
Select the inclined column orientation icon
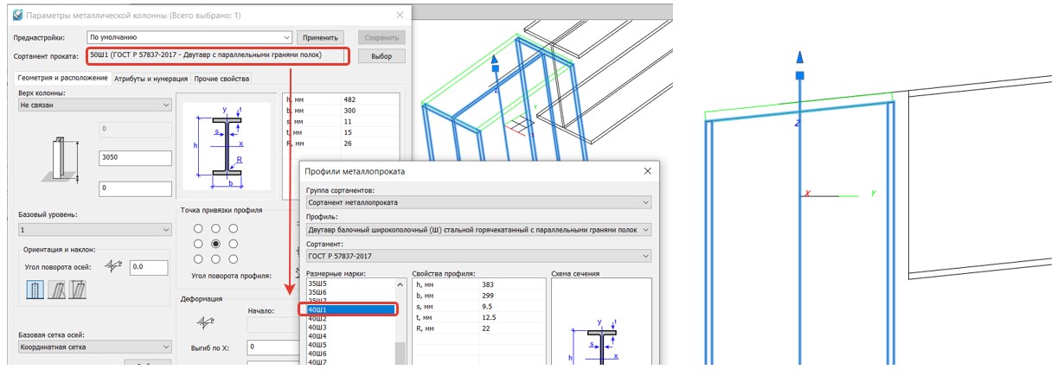tap(56, 290)
